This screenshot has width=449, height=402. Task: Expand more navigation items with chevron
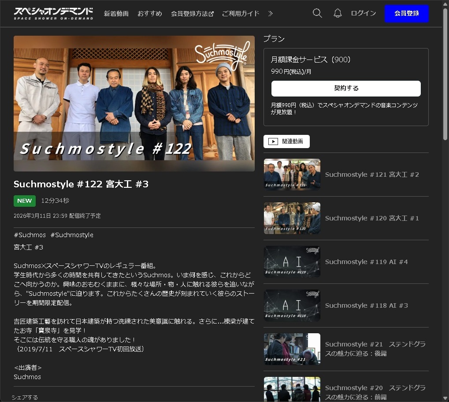click(x=271, y=14)
